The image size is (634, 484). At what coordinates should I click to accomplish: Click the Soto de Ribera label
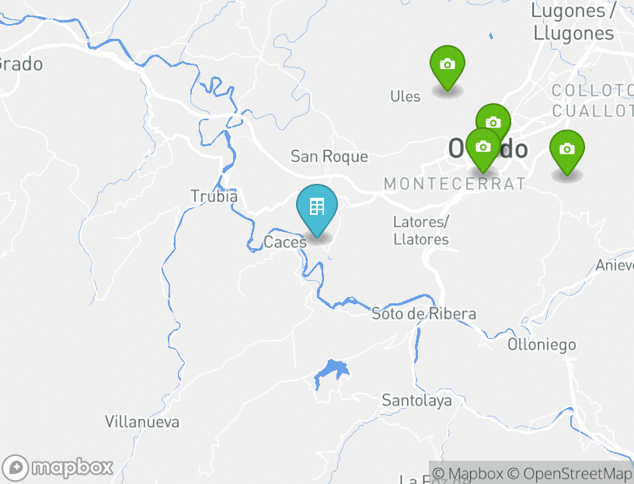click(423, 313)
